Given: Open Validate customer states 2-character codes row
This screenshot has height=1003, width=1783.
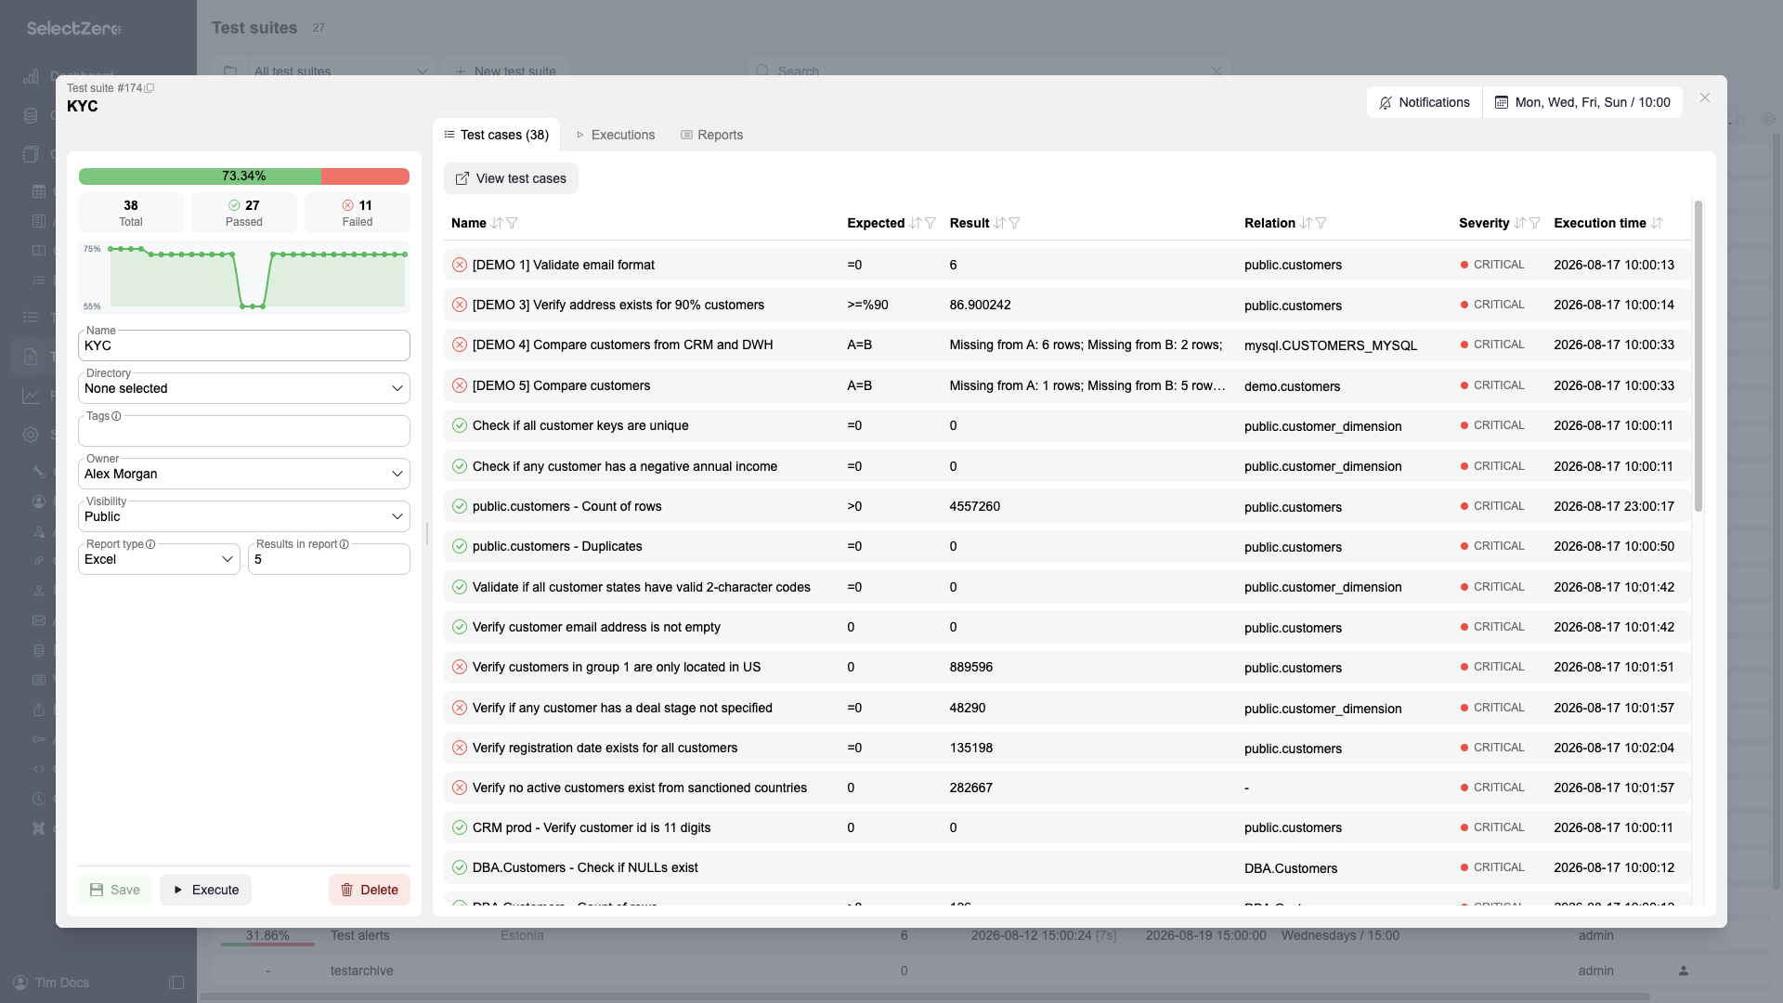Looking at the screenshot, I should click(x=1067, y=587).
